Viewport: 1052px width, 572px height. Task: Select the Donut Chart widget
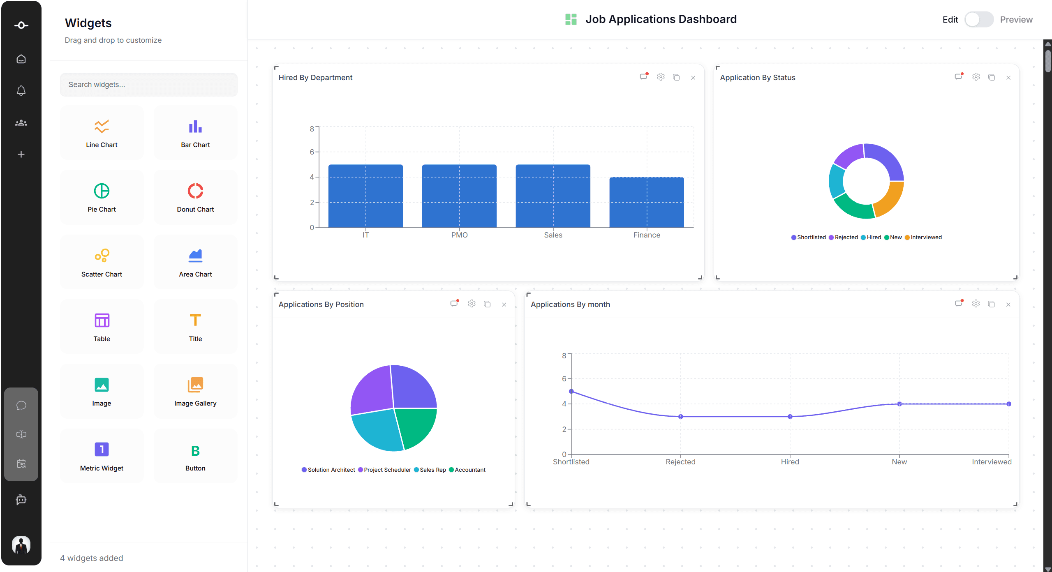(195, 197)
